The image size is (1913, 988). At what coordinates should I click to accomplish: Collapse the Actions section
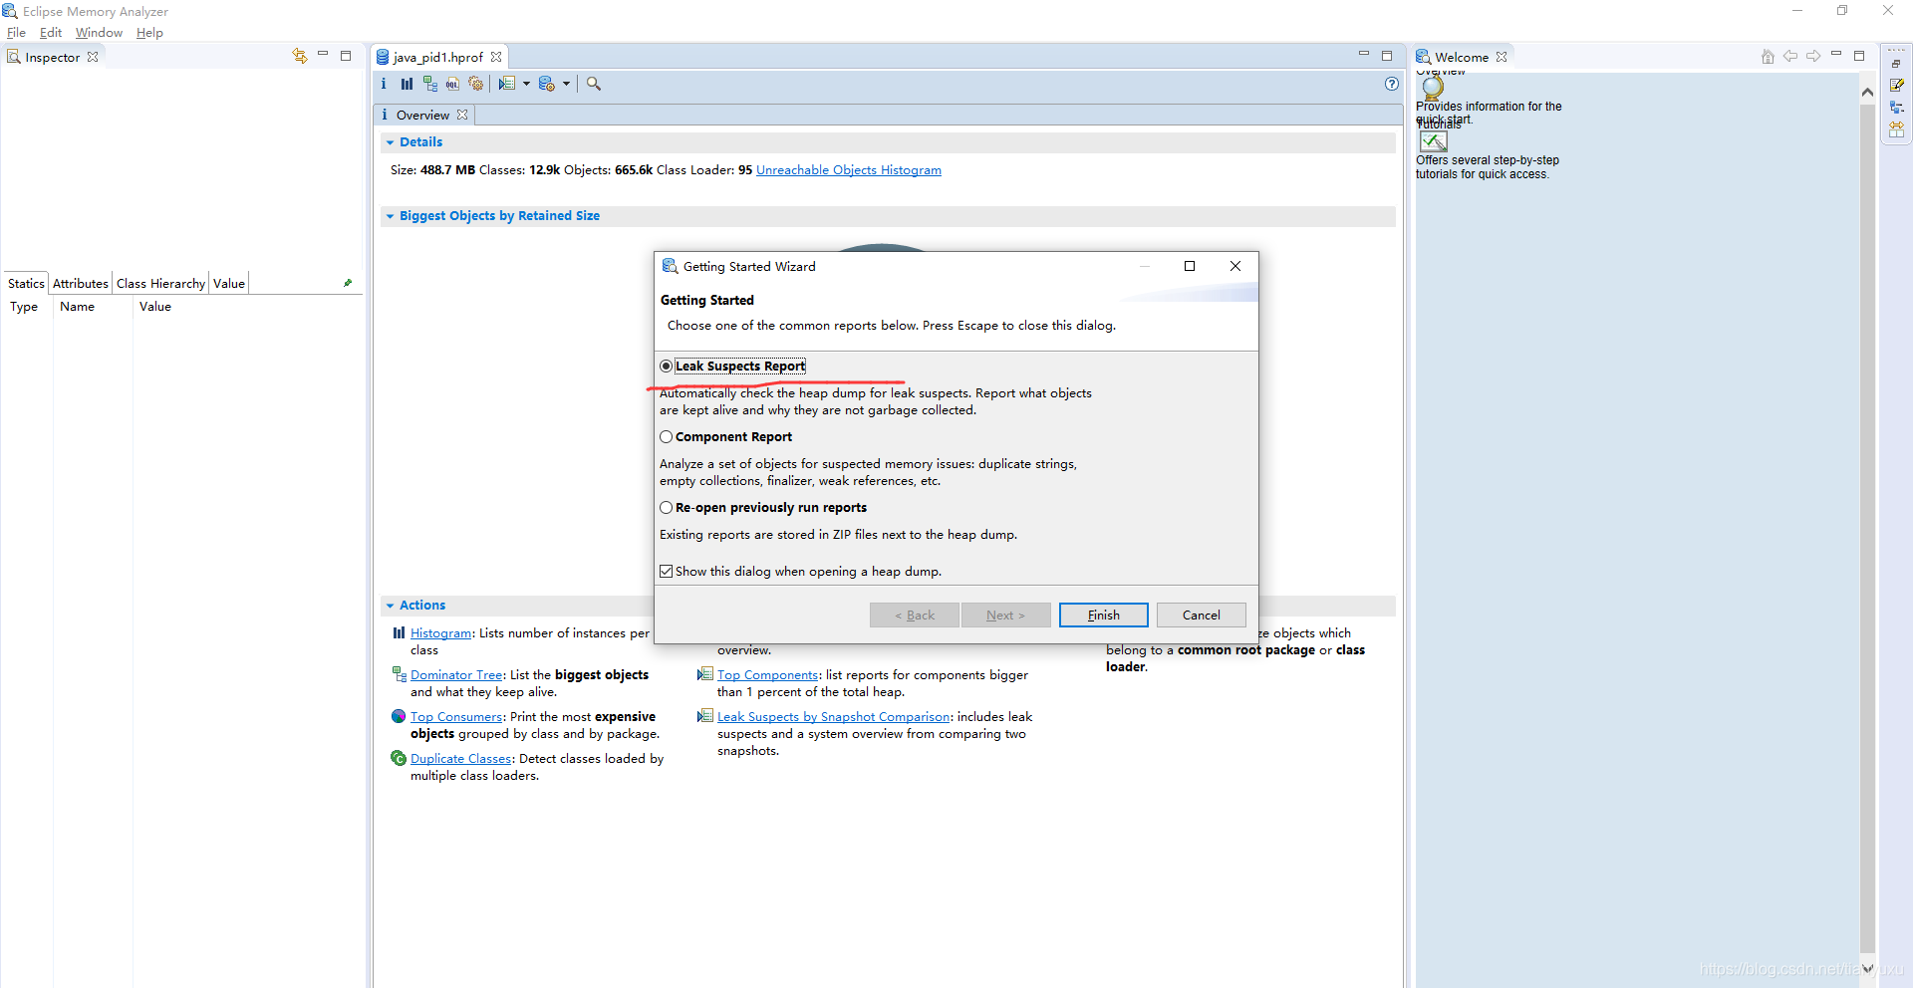390,606
